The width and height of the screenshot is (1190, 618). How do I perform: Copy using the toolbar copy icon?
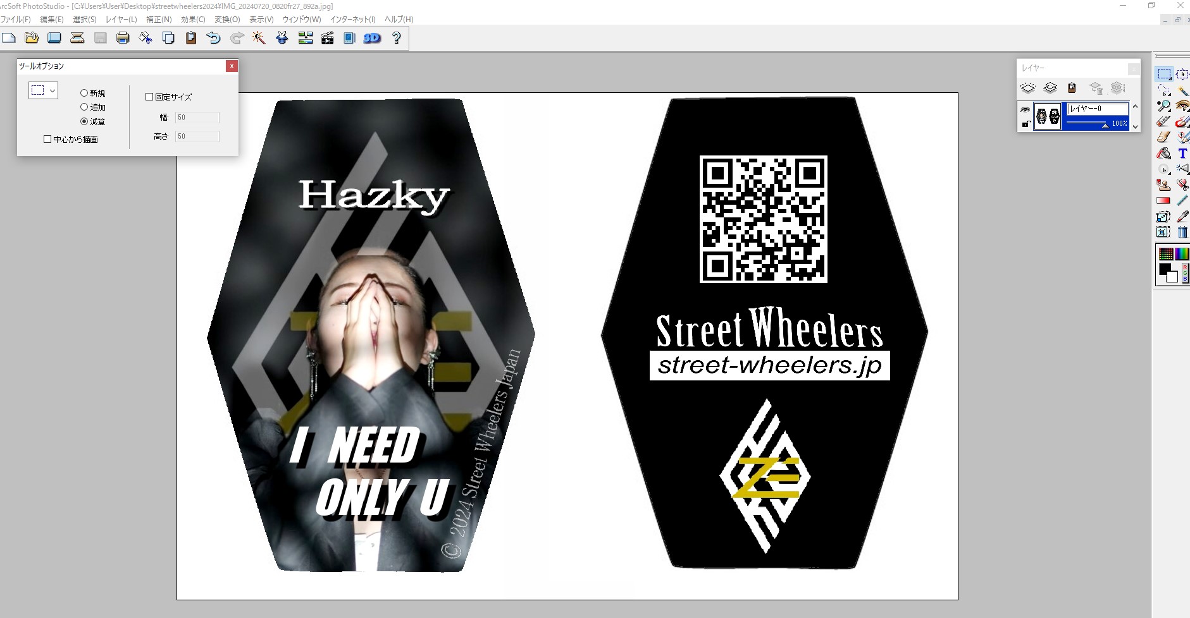tap(168, 38)
